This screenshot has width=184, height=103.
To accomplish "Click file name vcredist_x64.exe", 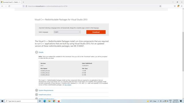I will tap(45, 73).
